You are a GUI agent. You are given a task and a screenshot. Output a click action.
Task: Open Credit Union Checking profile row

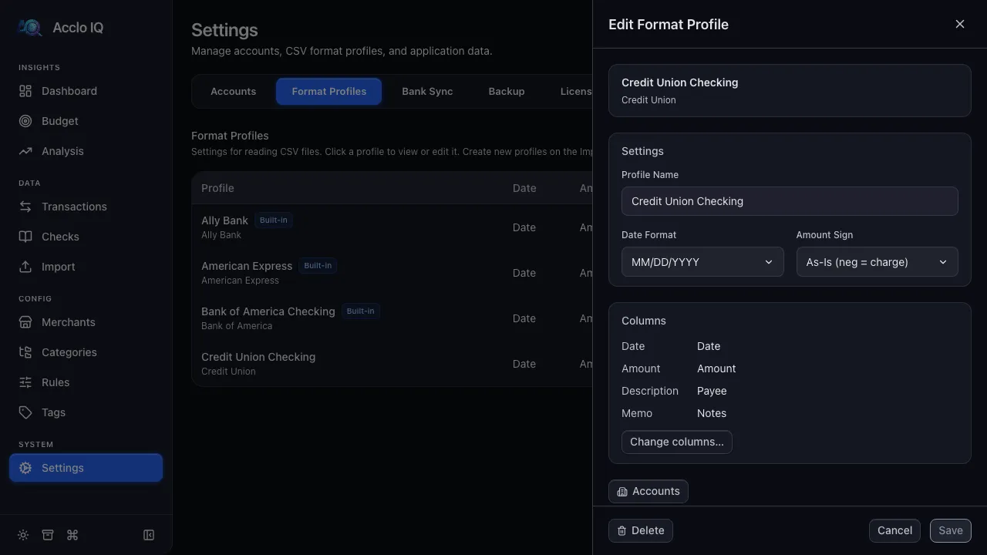(x=392, y=364)
